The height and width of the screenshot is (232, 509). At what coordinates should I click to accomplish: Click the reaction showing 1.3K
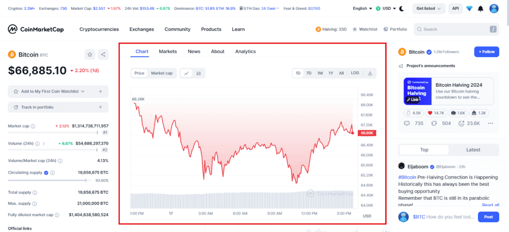tap(479, 113)
